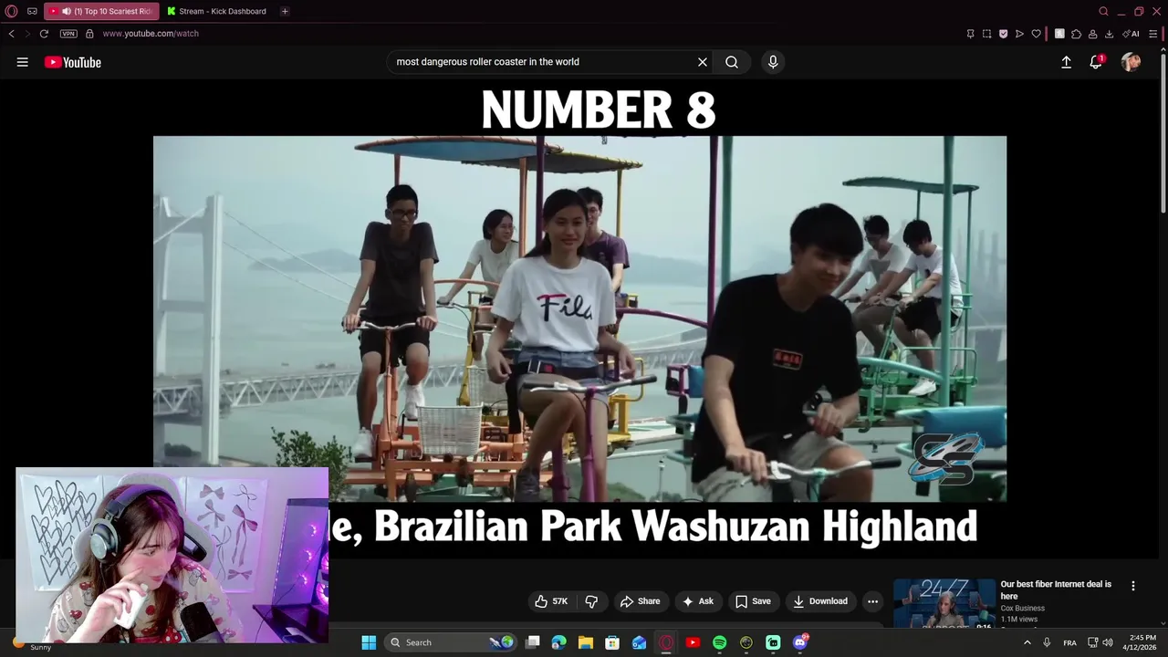Open volume control in system tray
This screenshot has width=1168, height=657.
[1108, 642]
